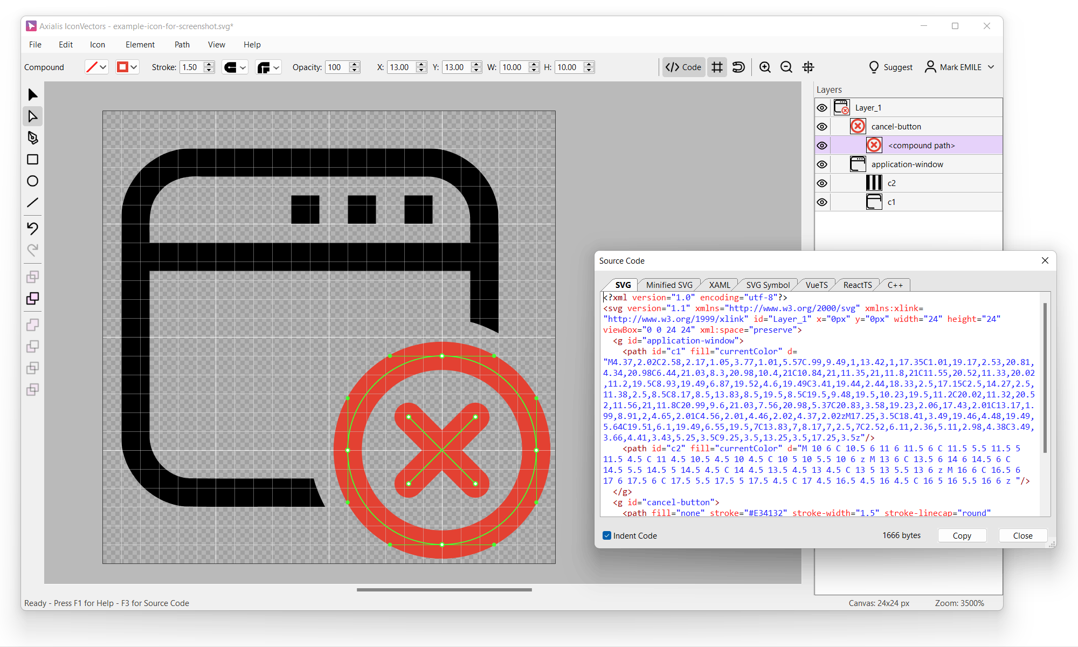The image size is (1078, 647).
Task: Toggle visibility of the c2 layer
Action: point(822,183)
